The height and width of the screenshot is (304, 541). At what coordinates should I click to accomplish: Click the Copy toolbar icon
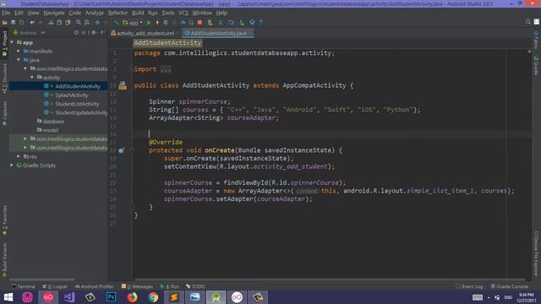click(59, 23)
